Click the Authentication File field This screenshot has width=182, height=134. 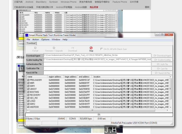click(97, 64)
